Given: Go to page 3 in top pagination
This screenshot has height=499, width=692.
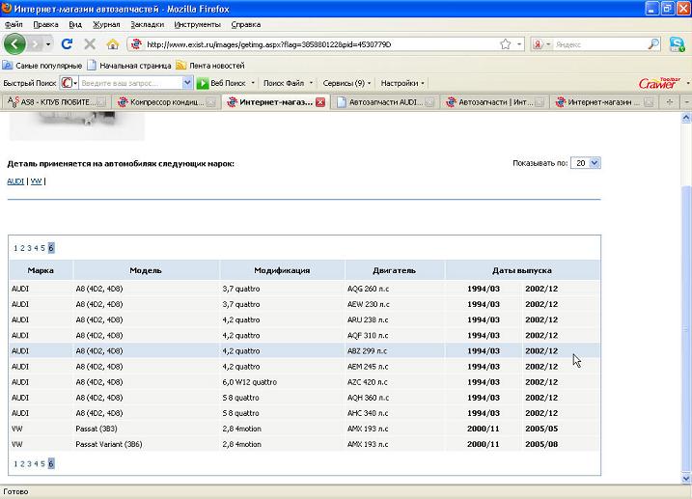Looking at the screenshot, I should (x=29, y=248).
